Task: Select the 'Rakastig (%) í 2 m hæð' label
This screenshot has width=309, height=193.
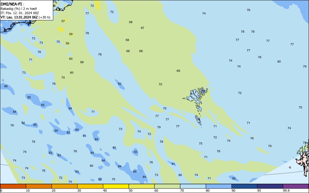Action: 19,9
